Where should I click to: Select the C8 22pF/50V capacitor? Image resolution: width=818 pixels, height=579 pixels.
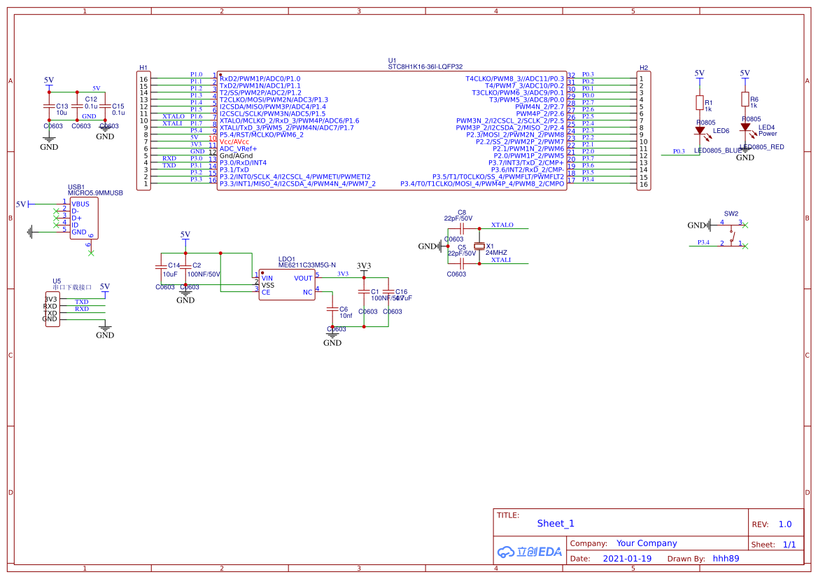(x=461, y=228)
